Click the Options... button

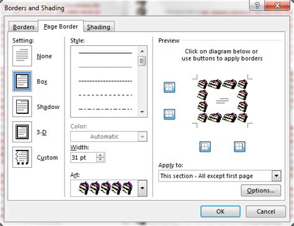pos(261,191)
